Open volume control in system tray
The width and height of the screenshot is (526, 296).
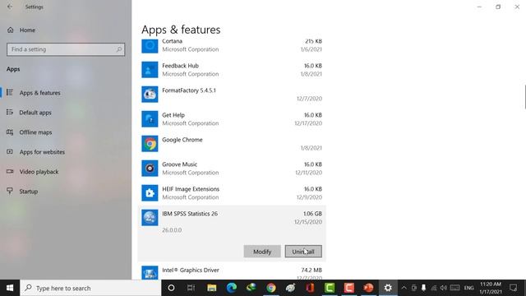tap(444, 288)
